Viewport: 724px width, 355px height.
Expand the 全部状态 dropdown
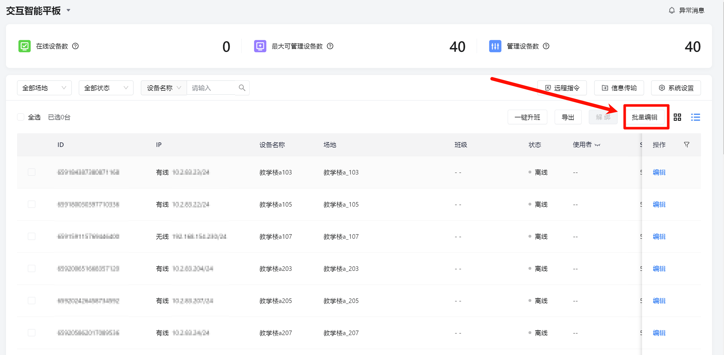tap(106, 88)
